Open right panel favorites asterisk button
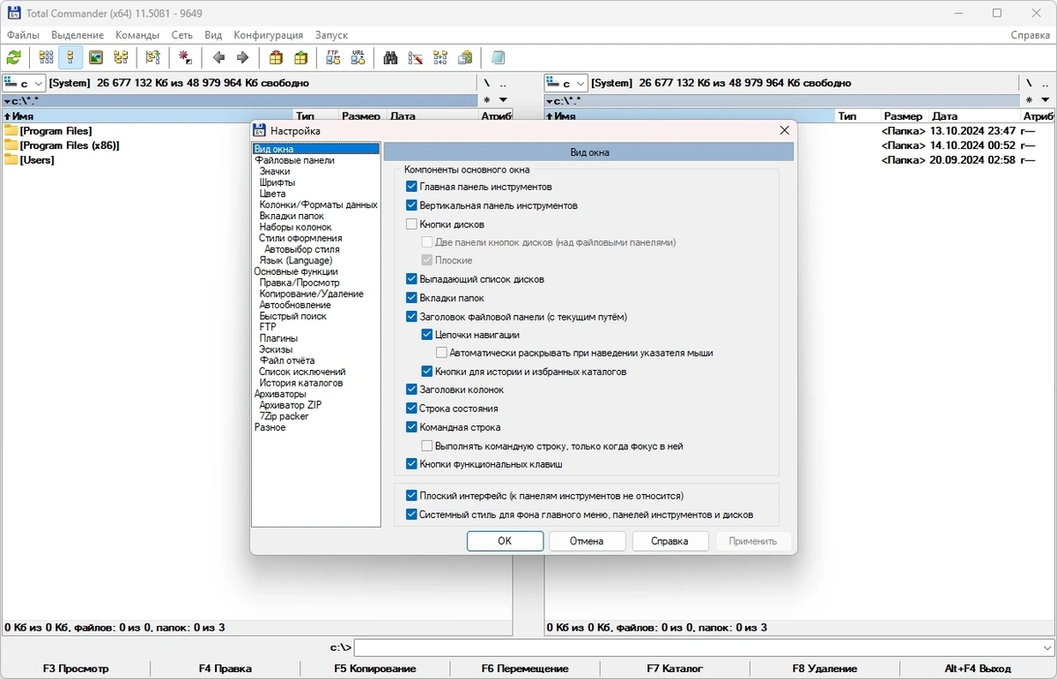The height and width of the screenshot is (679, 1057). 1029,100
